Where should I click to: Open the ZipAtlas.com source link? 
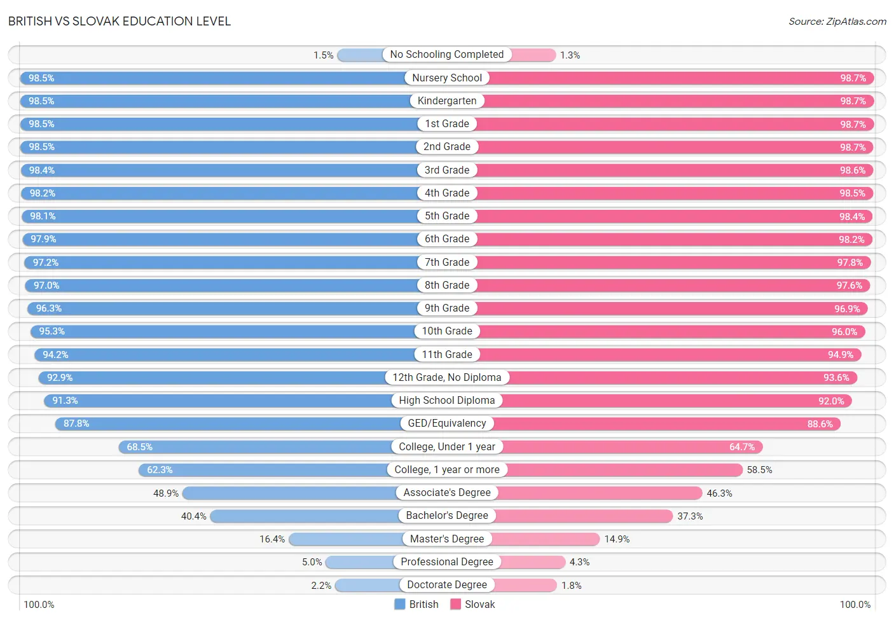pyautogui.click(x=837, y=21)
